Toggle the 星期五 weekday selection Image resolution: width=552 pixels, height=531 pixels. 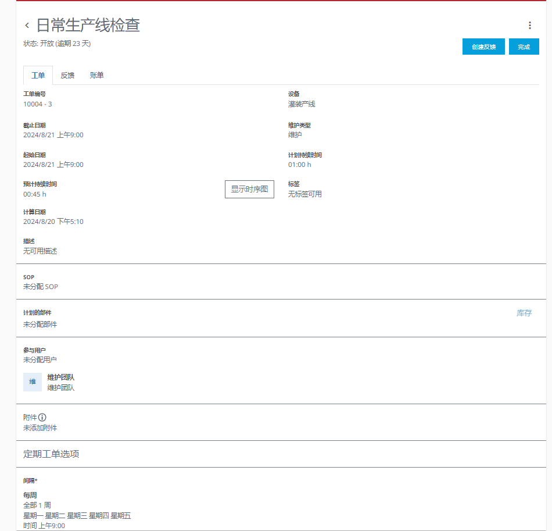pyautogui.click(x=123, y=515)
